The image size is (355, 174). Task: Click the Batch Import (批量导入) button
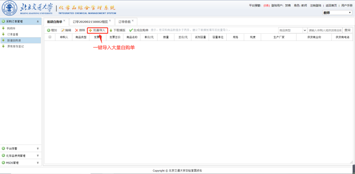(x=97, y=30)
